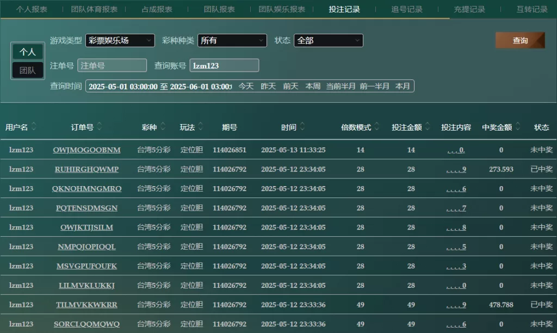Open 占成报表 tab

[157, 9]
